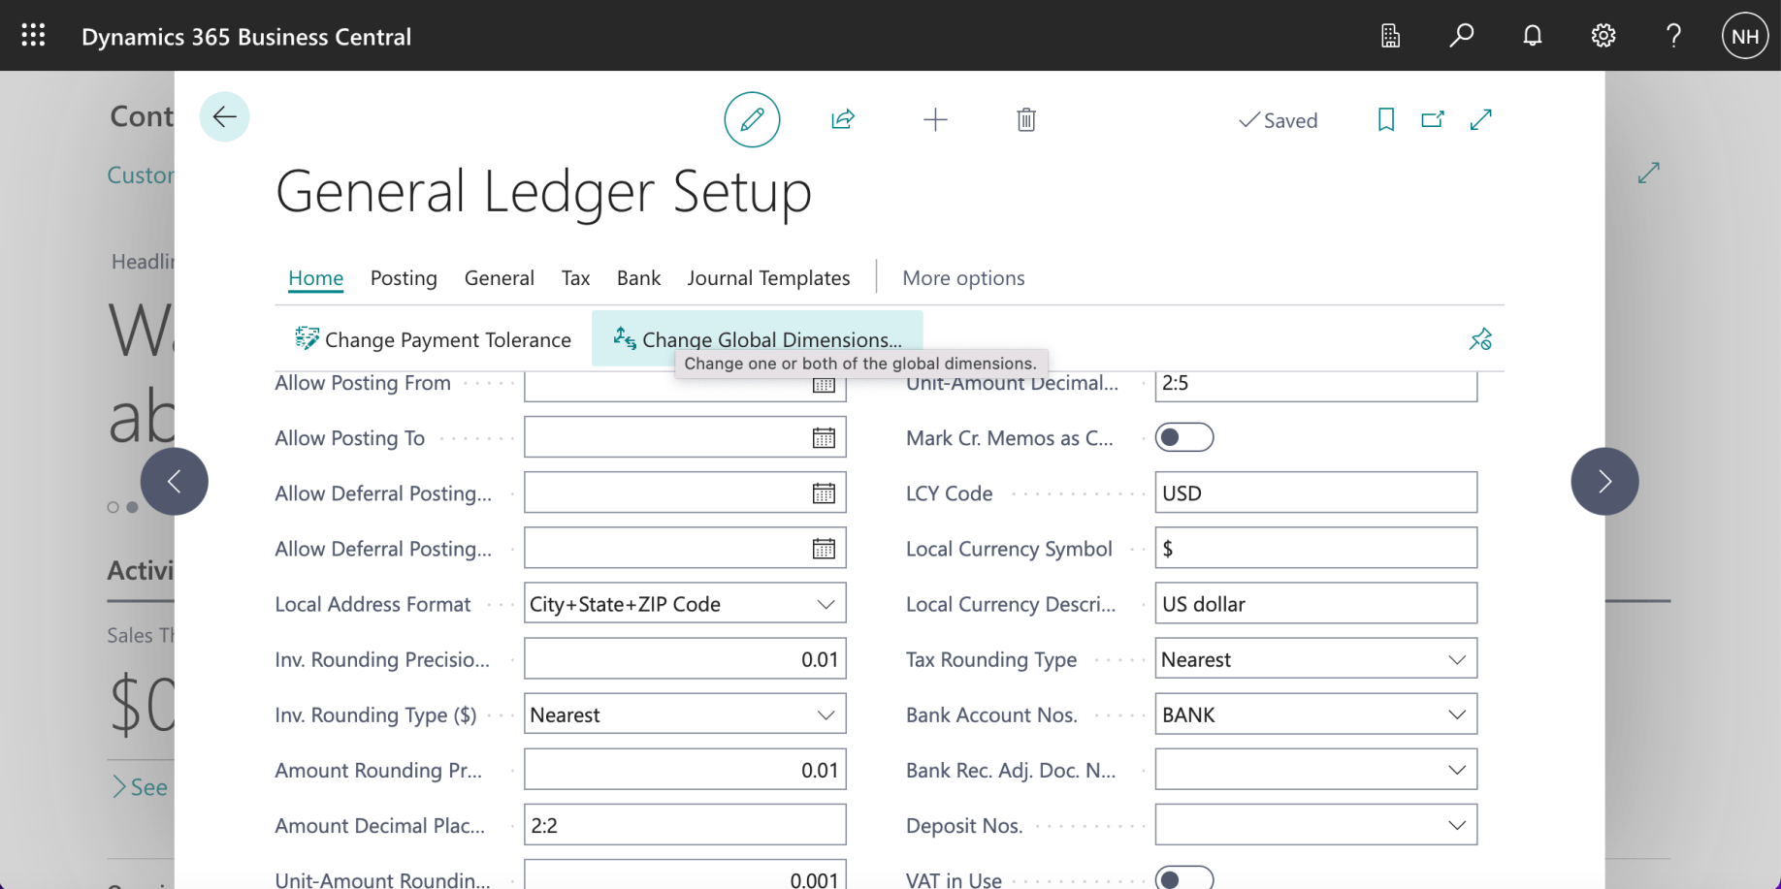
Task: Click the edit pencil icon
Action: (x=752, y=119)
